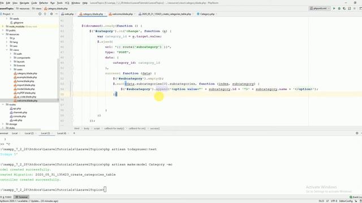Expand the components folder
Viewport: 362px width, 203px height.
(11, 58)
